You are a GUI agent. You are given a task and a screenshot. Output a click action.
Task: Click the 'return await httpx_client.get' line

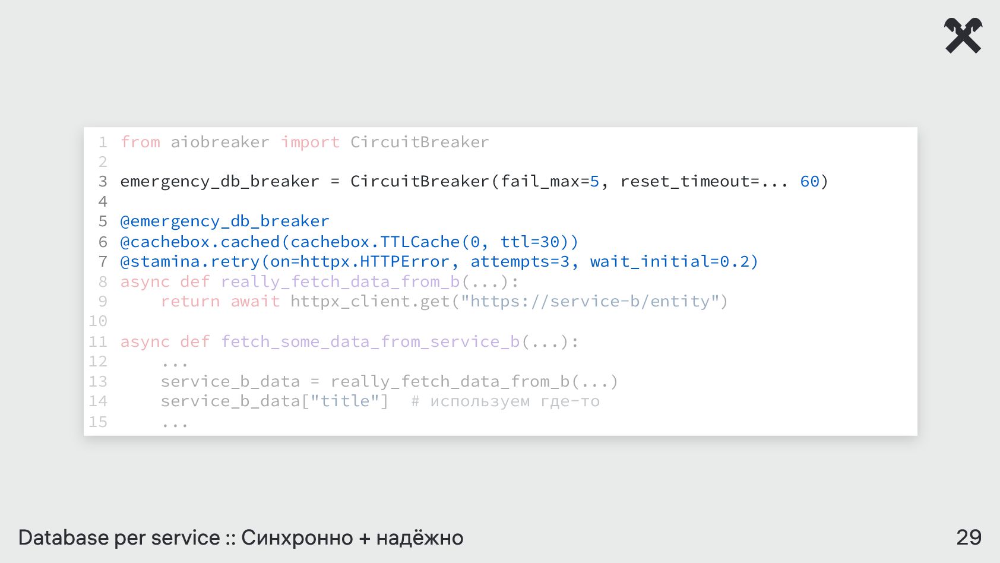pyautogui.click(x=444, y=302)
